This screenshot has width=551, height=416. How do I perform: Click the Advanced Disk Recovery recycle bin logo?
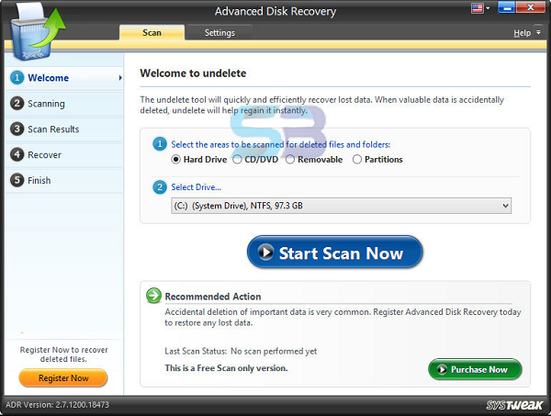click(x=37, y=31)
